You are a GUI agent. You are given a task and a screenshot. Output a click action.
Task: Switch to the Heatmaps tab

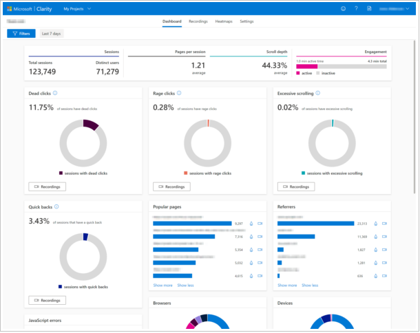point(224,21)
